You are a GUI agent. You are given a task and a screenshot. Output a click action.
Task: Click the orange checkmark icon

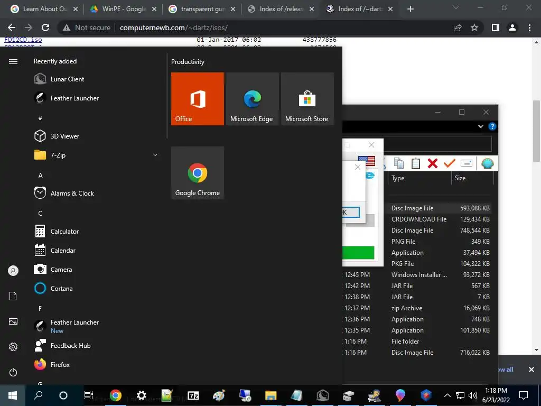[x=449, y=163]
